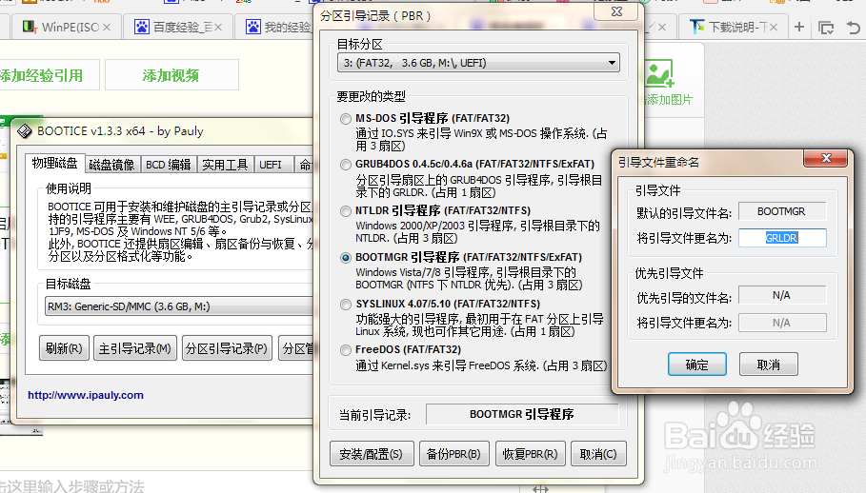
Task: Cancel rename dialog with 取消 button
Action: [768, 365]
